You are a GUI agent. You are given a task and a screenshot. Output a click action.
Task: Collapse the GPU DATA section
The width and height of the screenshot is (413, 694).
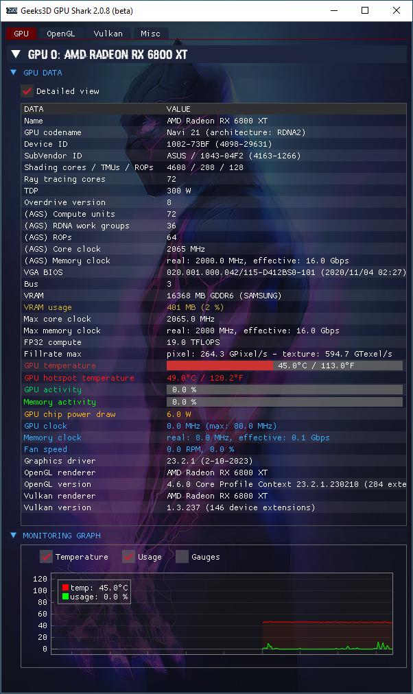click(14, 73)
